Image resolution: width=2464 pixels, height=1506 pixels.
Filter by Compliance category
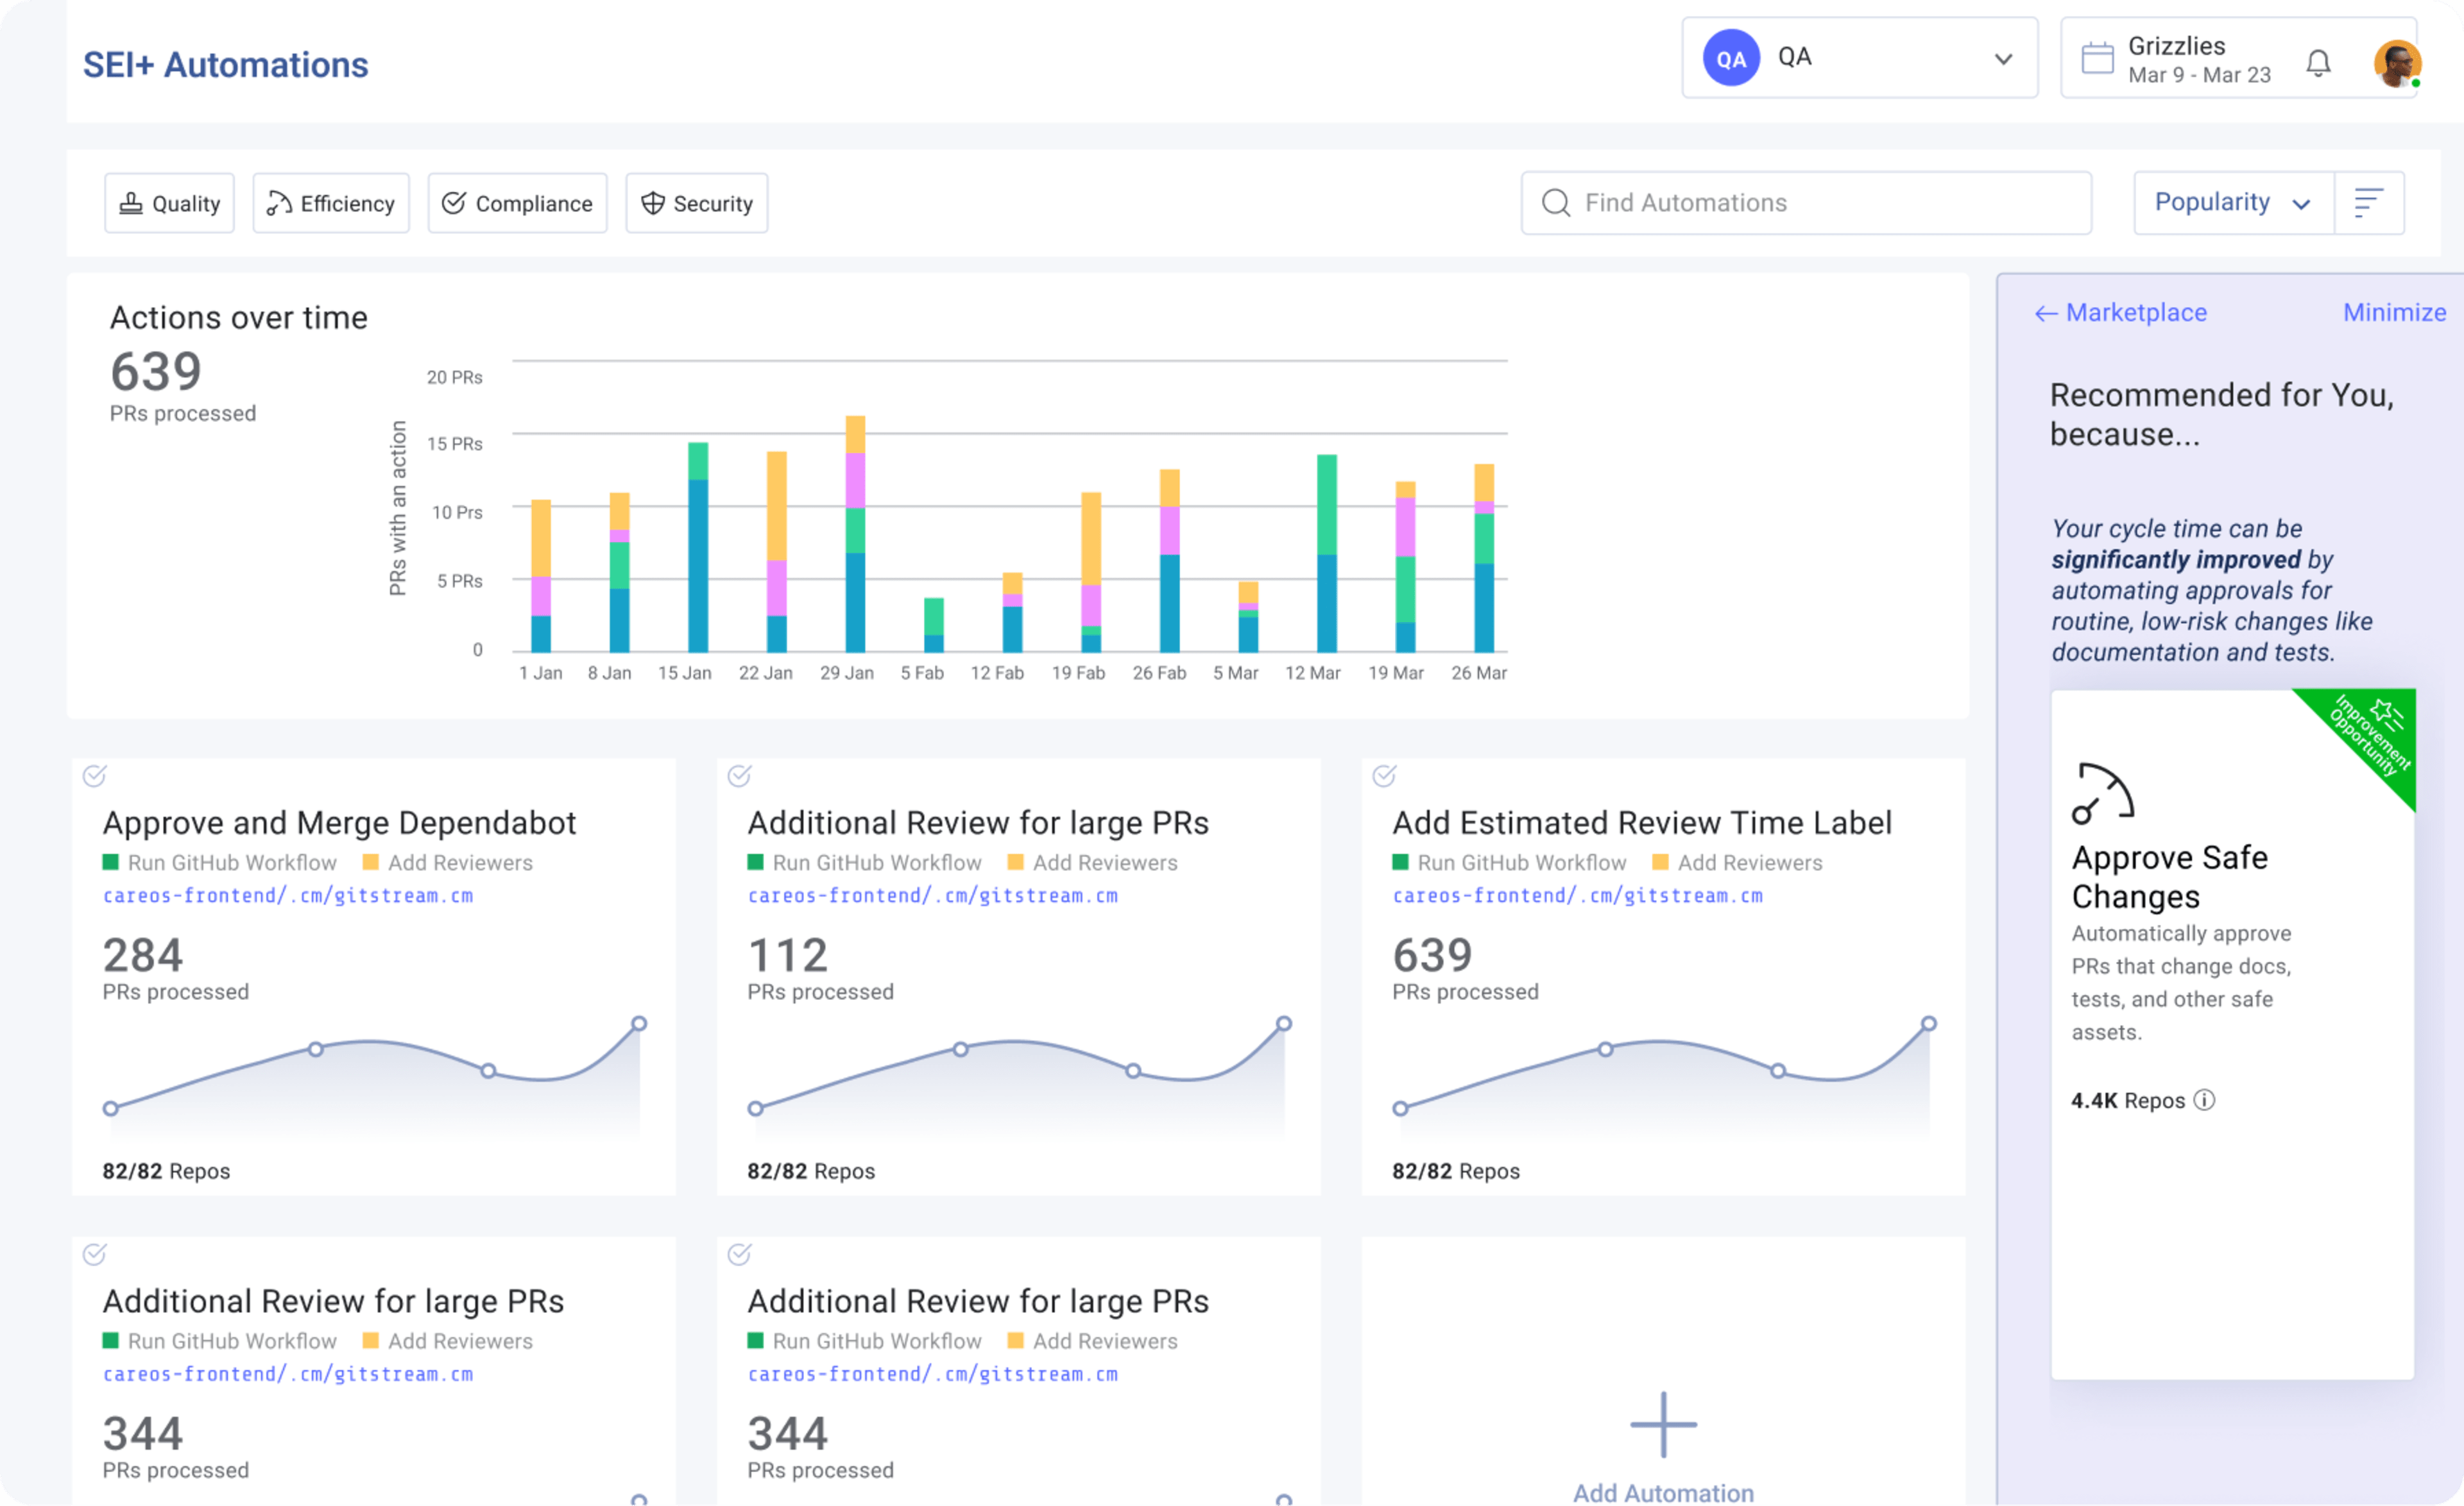517,203
